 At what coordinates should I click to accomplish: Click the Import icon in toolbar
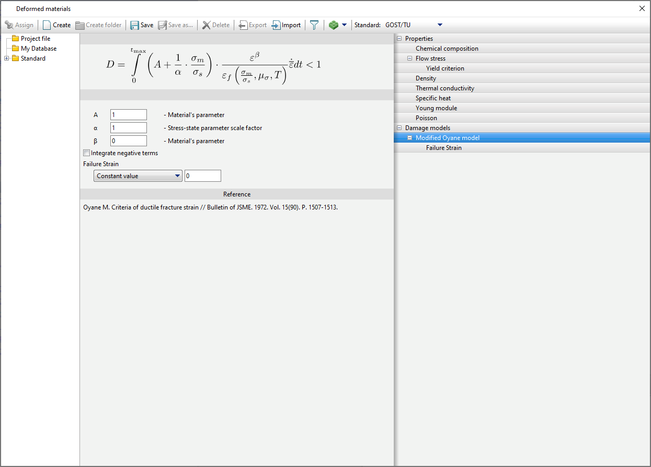tap(276, 25)
